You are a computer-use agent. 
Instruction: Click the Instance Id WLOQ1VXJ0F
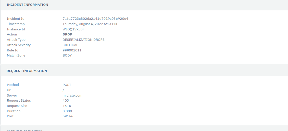pyautogui.click(x=73, y=29)
